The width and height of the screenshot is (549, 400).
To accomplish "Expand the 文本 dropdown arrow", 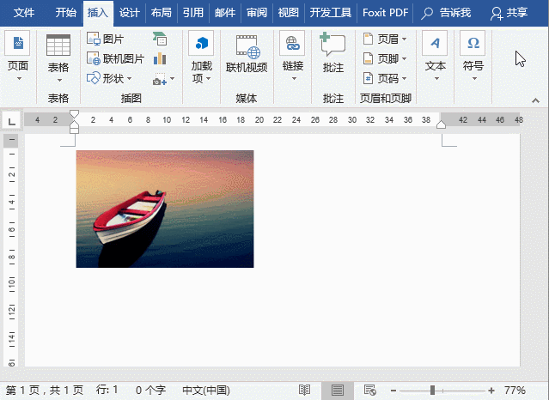I will click(x=436, y=79).
